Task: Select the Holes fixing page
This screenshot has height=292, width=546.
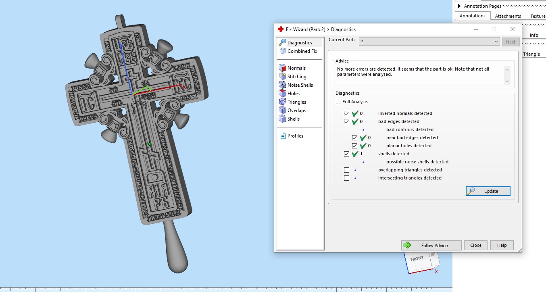Action: (290, 94)
